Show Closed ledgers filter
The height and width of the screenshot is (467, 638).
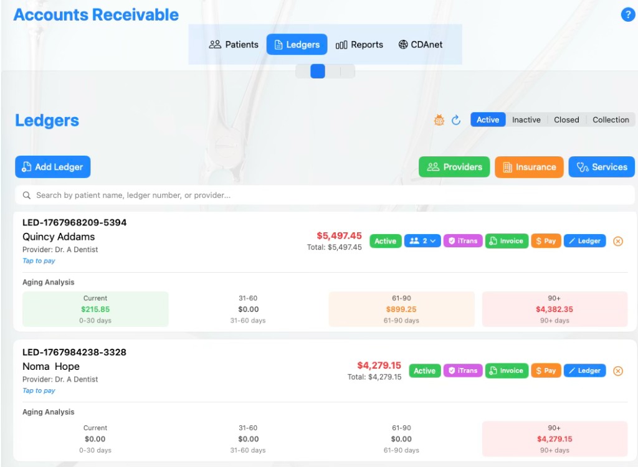(x=566, y=120)
